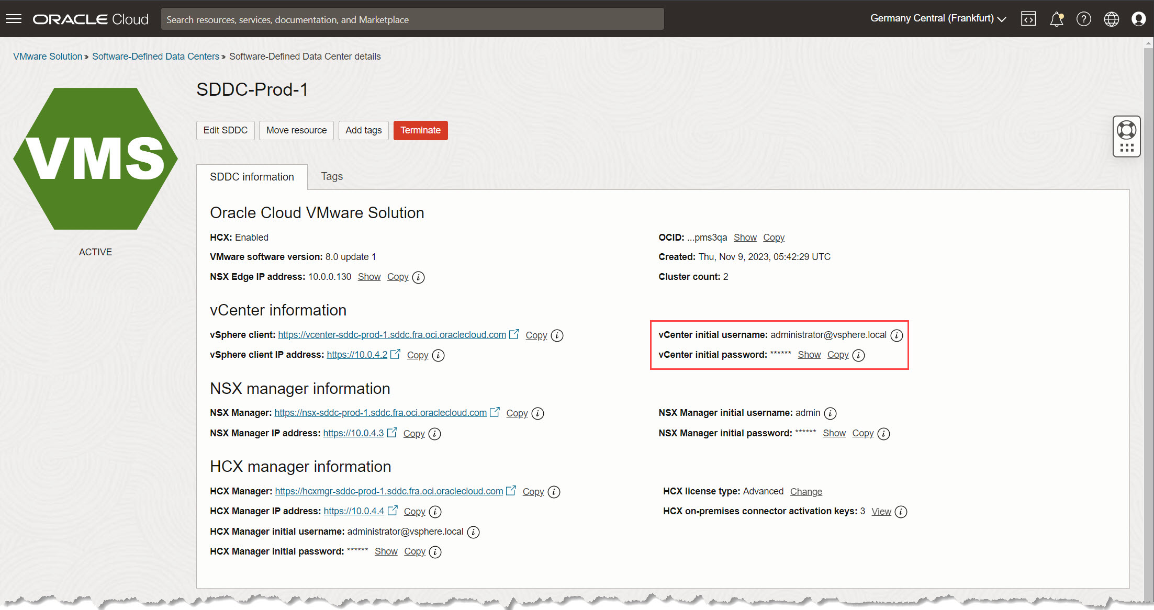The image size is (1154, 610).
Task: Open the HCX Manager URL link
Action: 389,491
